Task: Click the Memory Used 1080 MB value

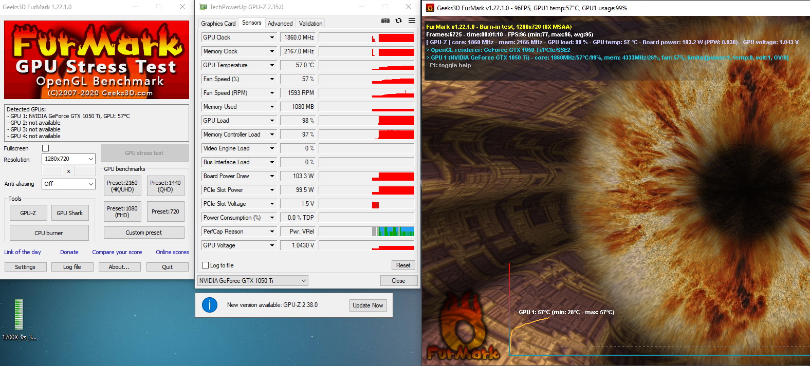Action: click(x=298, y=107)
